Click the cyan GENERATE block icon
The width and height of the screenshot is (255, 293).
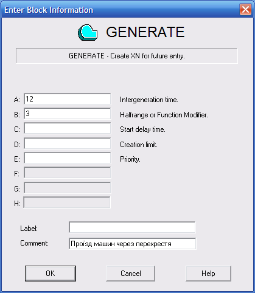pyautogui.click(x=88, y=32)
